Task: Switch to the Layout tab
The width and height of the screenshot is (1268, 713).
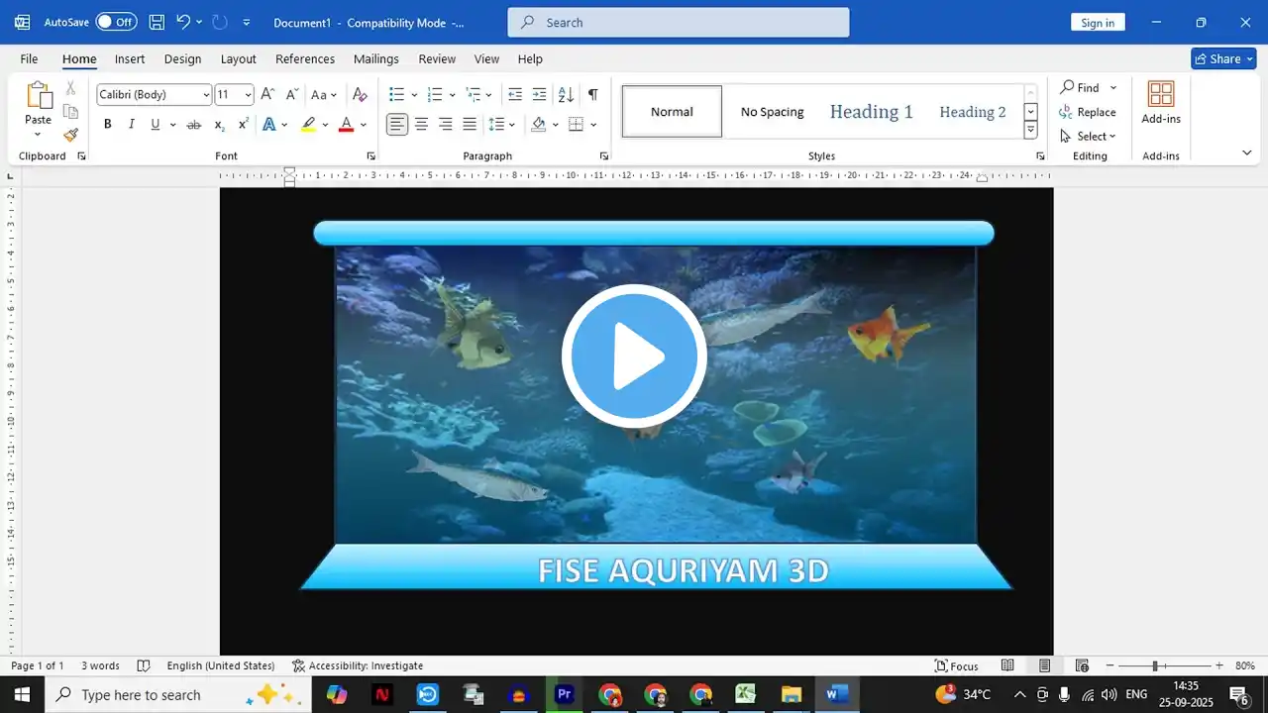Action: [x=238, y=59]
